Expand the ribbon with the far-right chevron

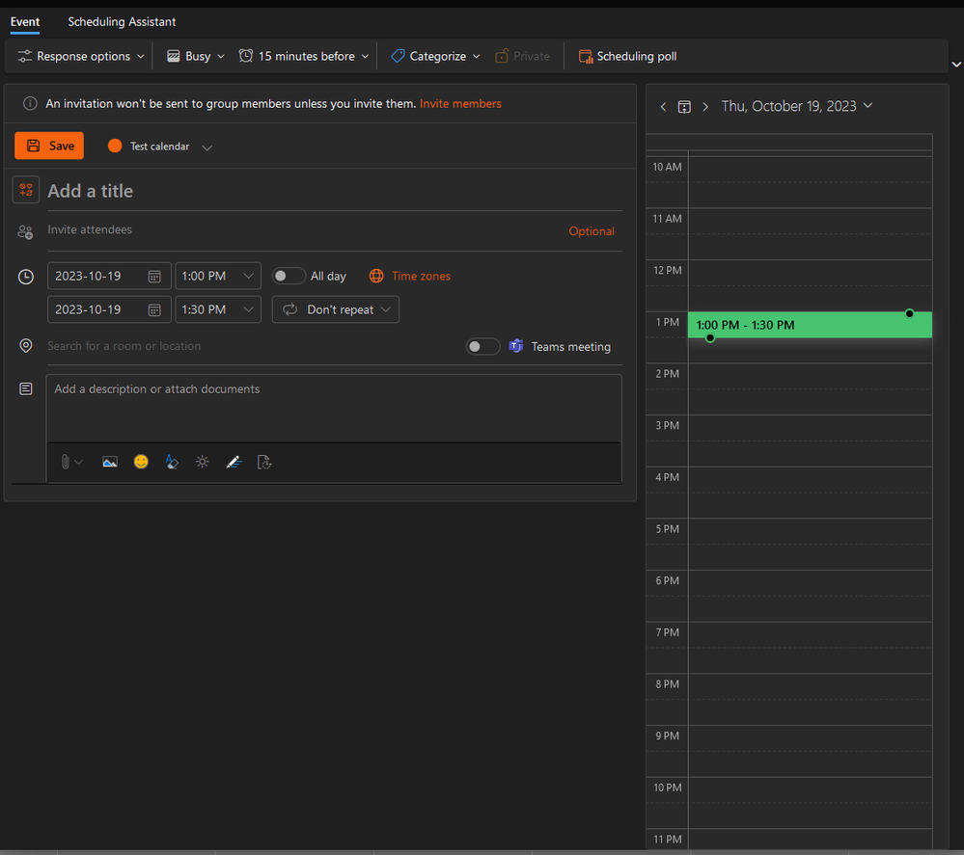tap(956, 64)
